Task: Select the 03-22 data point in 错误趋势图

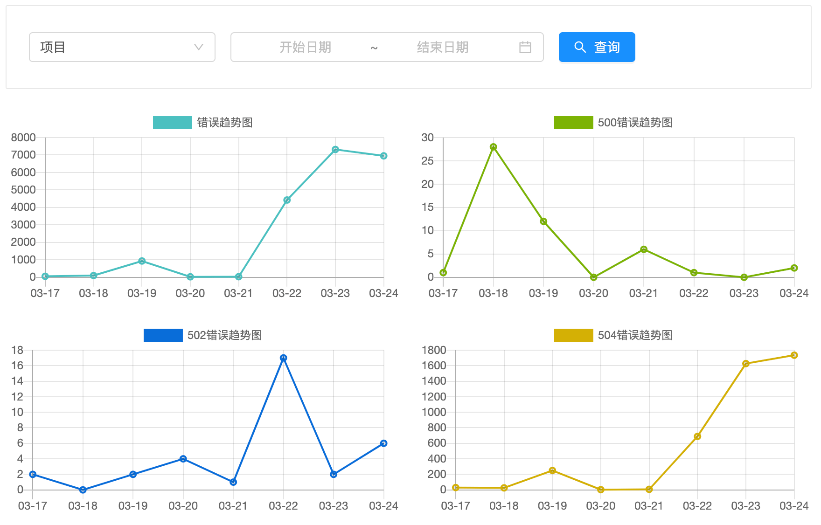Action: (287, 200)
